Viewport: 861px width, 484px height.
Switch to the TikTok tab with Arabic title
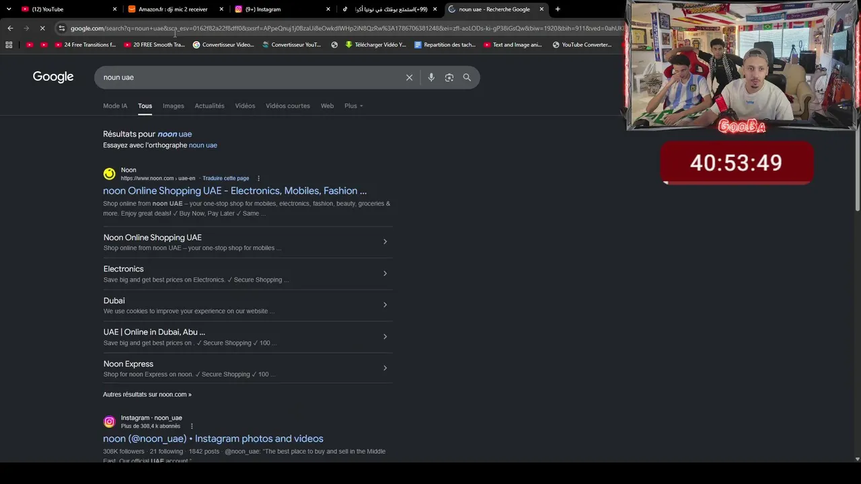(x=389, y=9)
